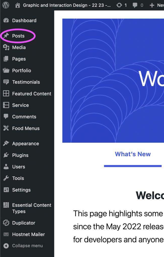Click the Dashboard gauge icon

(6, 21)
